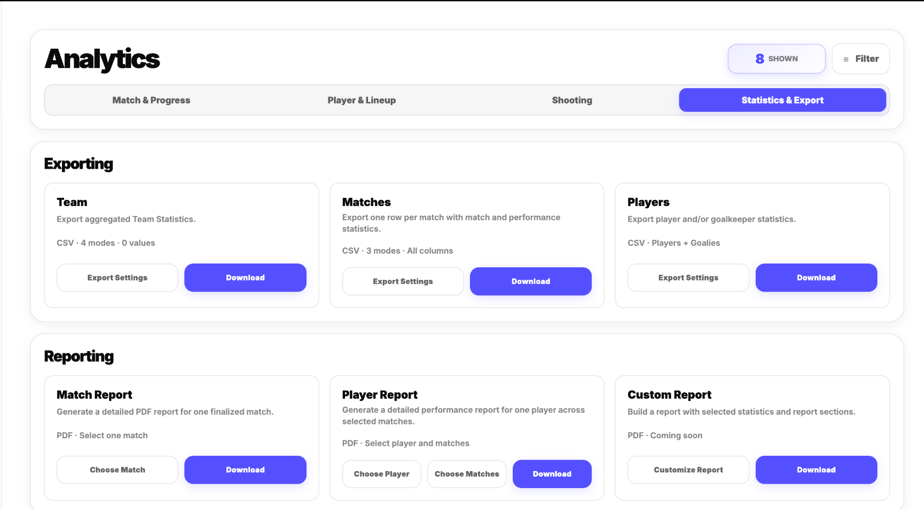Screen dimensions: 924x510
Task: Open Export Settings for Players
Action: point(688,278)
